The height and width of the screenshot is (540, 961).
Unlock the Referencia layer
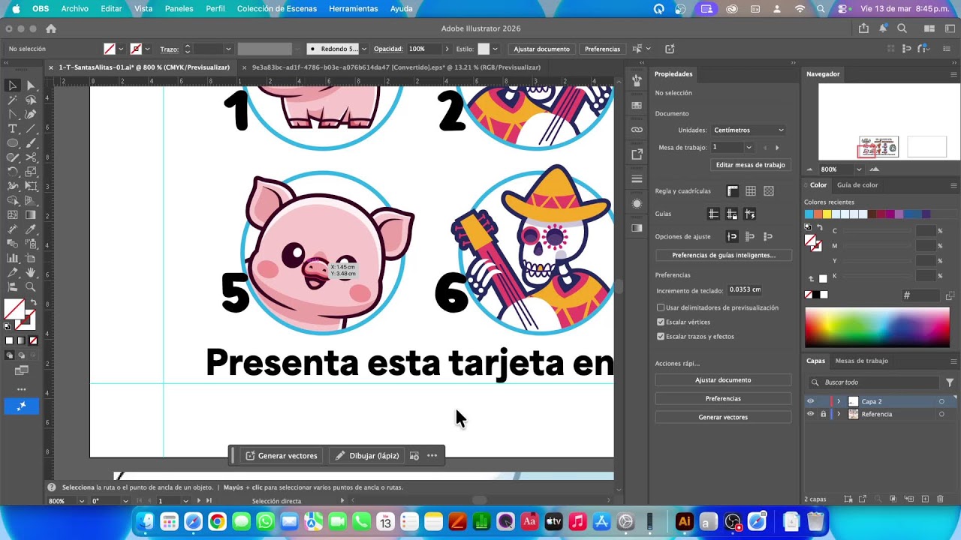click(823, 414)
